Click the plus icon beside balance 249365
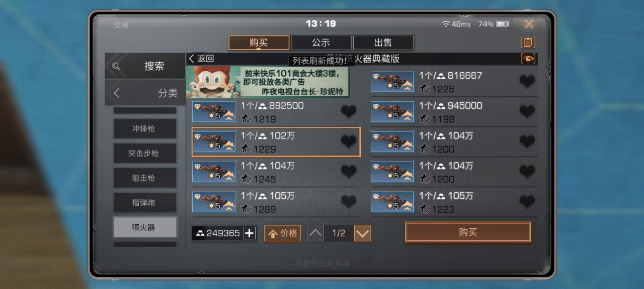The height and width of the screenshot is (289, 644). click(250, 233)
